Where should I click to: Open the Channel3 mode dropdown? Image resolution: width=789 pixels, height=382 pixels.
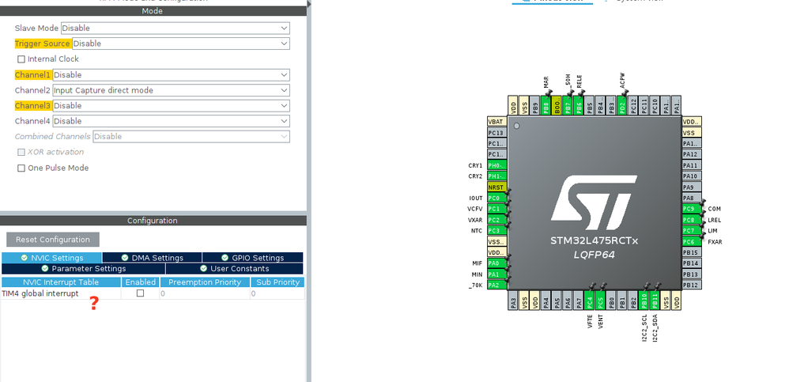point(171,106)
